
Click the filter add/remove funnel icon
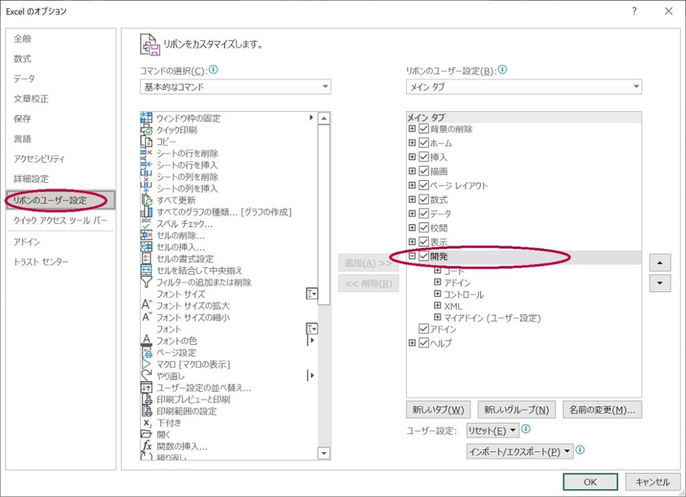pyautogui.click(x=147, y=282)
